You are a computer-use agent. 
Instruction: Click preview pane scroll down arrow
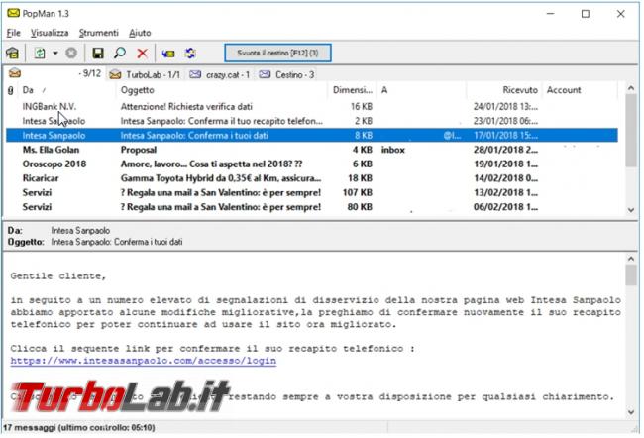point(631,411)
